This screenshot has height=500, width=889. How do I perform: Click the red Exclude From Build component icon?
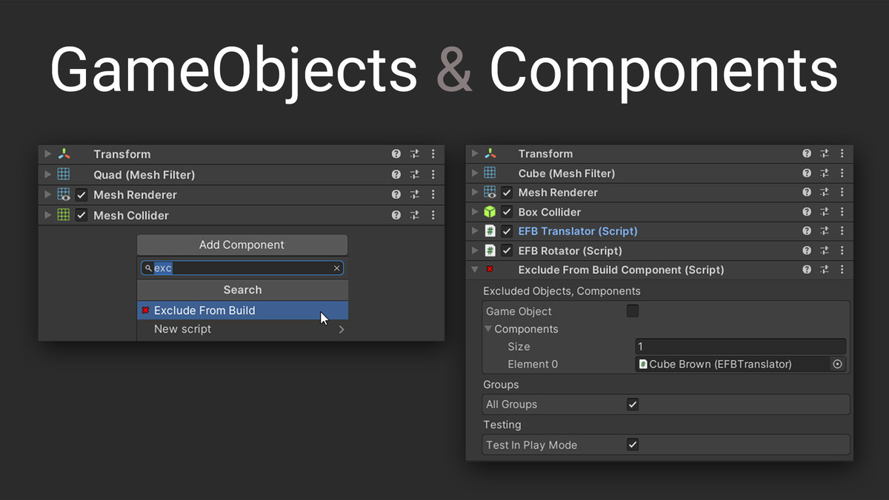(x=490, y=270)
